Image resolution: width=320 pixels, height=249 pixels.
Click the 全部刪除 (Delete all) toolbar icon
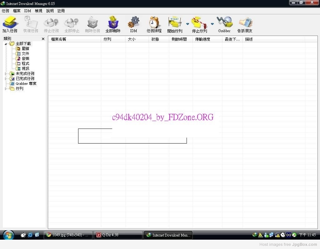(x=113, y=23)
